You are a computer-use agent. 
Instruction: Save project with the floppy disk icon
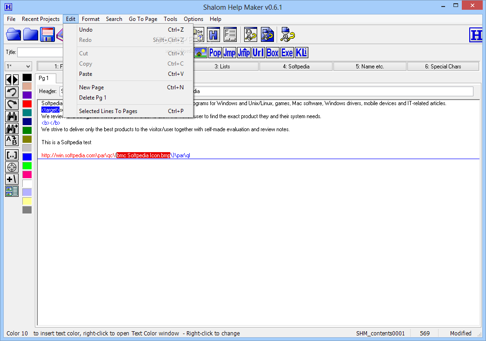click(47, 34)
